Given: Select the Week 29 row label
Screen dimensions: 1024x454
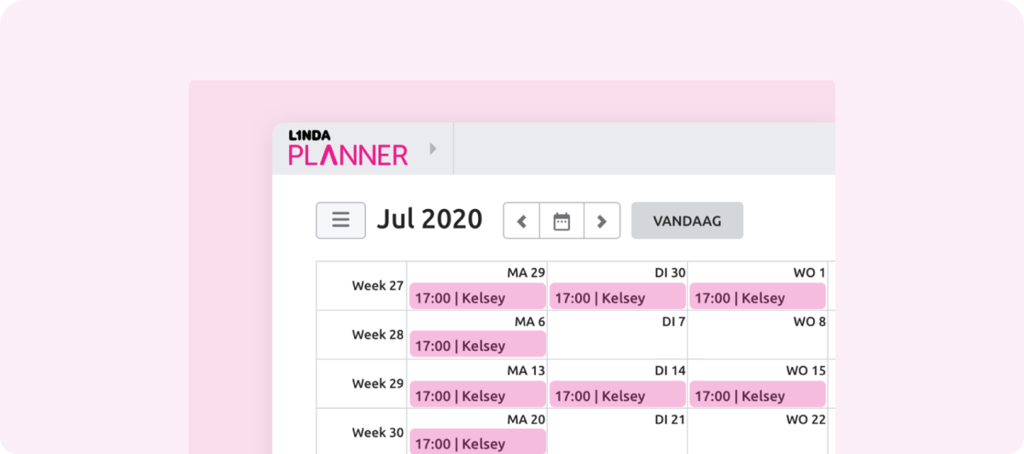Looking at the screenshot, I should tap(377, 384).
